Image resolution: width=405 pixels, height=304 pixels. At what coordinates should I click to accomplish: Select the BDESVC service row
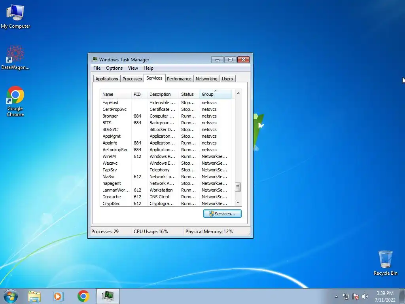(x=166, y=129)
